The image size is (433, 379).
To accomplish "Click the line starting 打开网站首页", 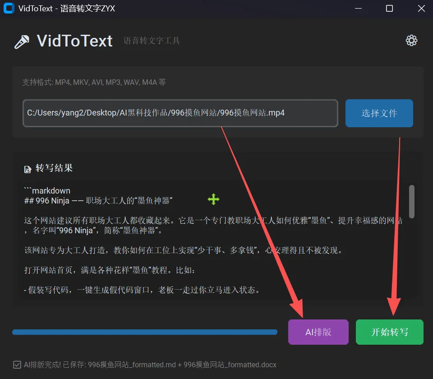I will coord(110,270).
